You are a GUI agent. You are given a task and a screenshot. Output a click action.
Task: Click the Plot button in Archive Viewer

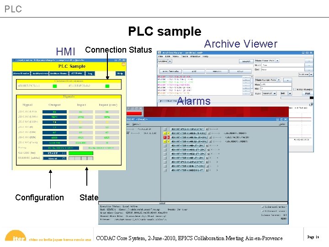coord(308,93)
